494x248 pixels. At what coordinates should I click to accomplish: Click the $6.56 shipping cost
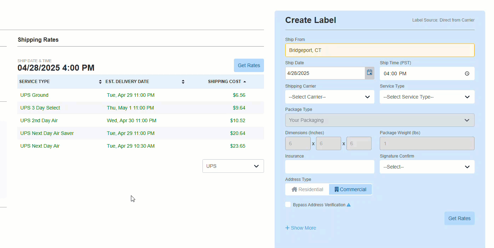point(239,95)
